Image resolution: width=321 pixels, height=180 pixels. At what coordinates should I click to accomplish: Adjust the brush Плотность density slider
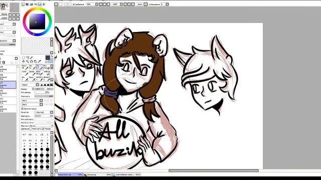[44, 96]
